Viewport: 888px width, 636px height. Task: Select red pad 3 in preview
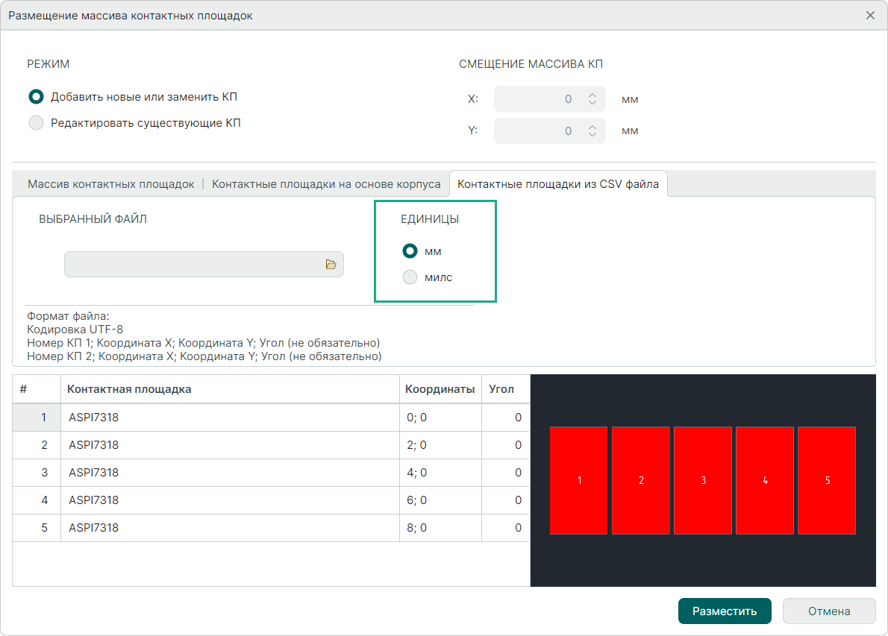click(702, 481)
